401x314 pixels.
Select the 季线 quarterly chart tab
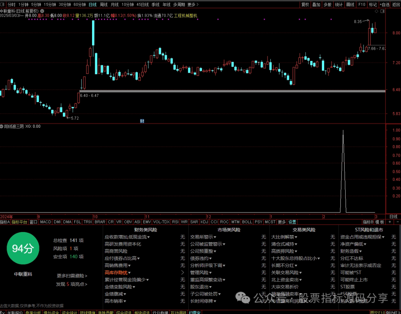155,4
